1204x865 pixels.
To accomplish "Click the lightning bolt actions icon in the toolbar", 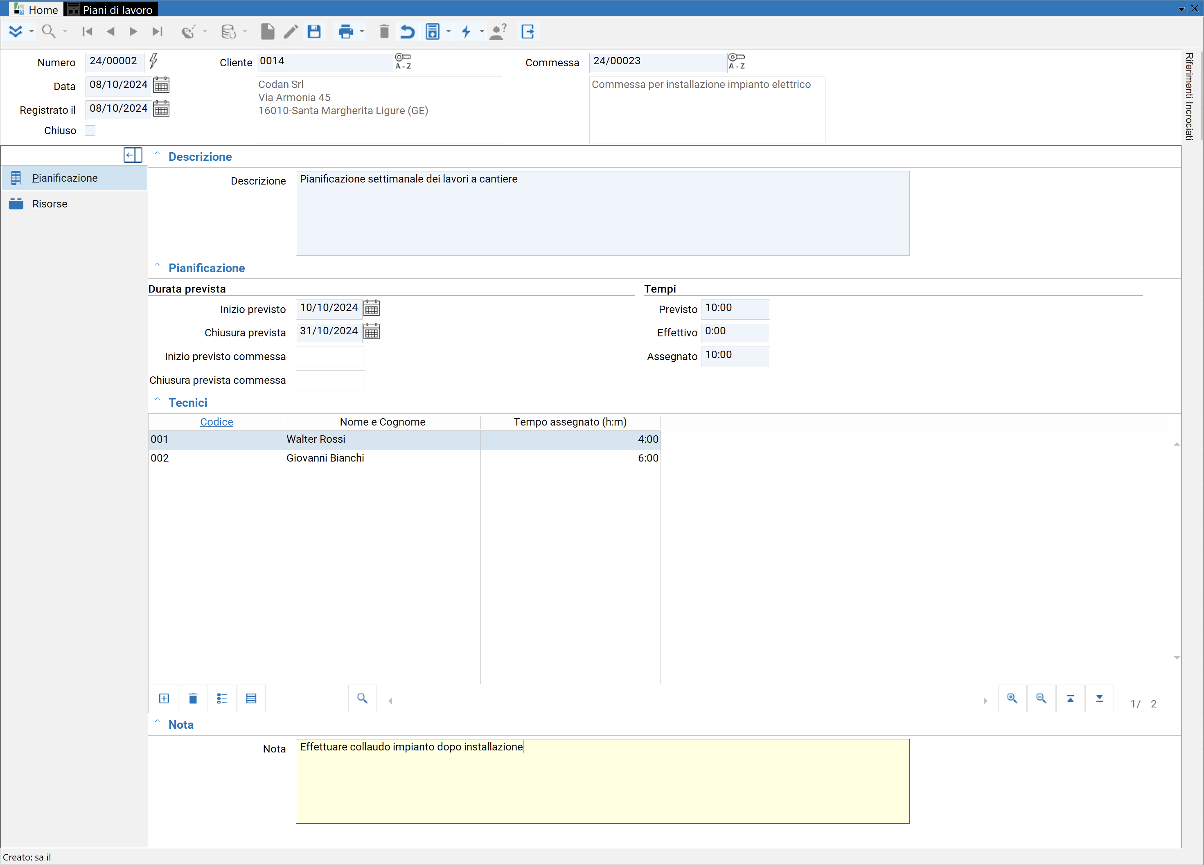I will (466, 32).
